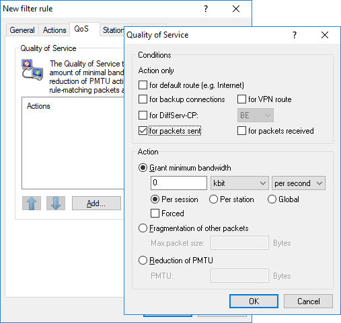This screenshot has height=323, width=341.
Task: Choose Fragmentation of other packets option
Action: coord(143,228)
